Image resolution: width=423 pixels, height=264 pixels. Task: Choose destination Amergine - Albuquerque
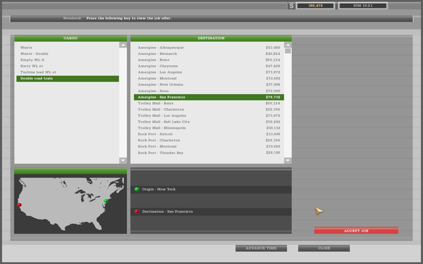(209, 48)
